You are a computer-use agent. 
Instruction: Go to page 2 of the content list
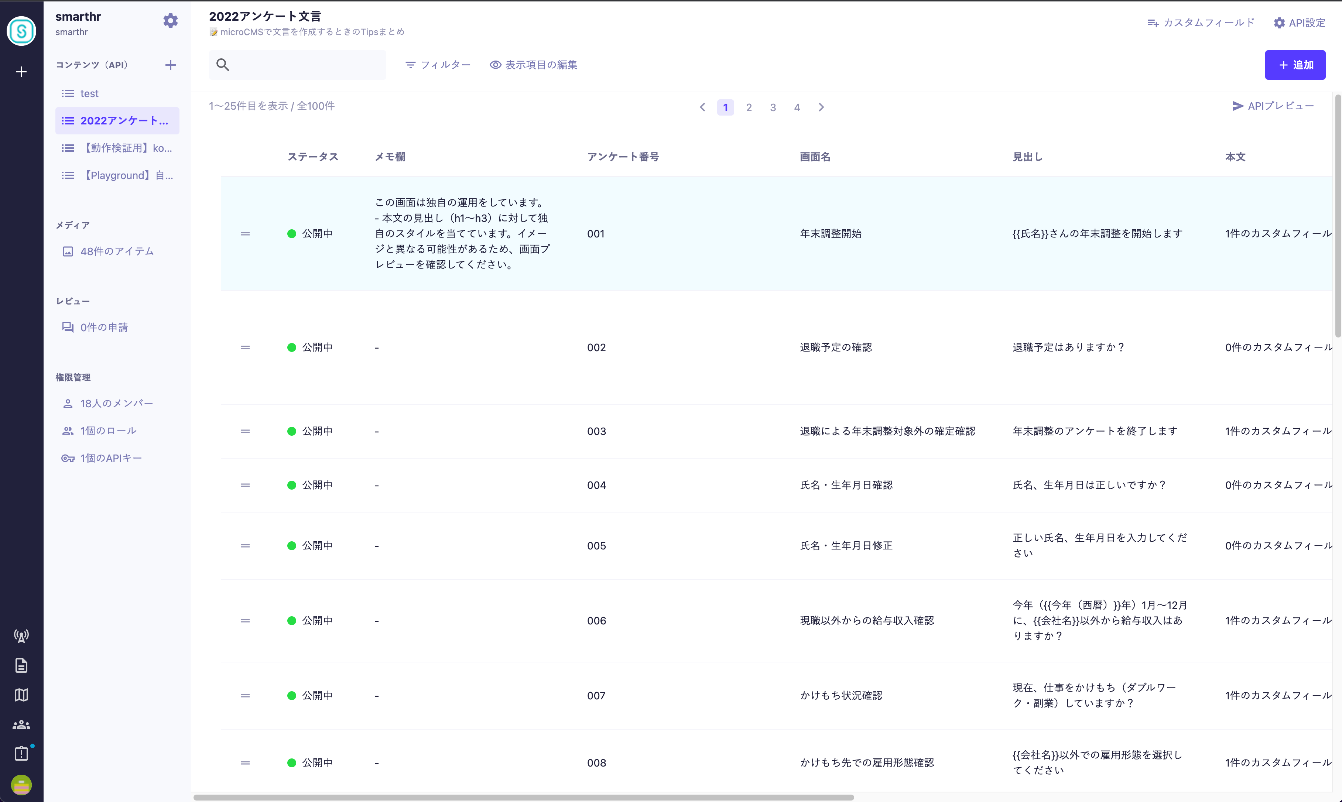[749, 107]
